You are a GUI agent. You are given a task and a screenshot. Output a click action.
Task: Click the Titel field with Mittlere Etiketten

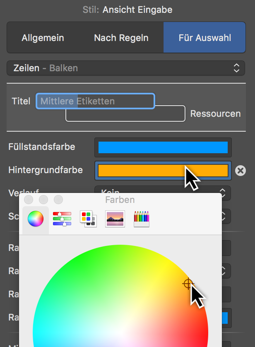[x=95, y=101]
